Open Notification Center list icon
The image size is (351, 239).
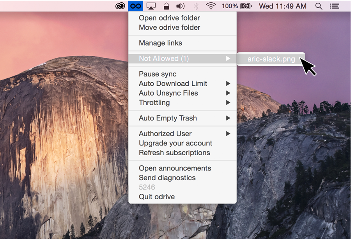point(335,6)
